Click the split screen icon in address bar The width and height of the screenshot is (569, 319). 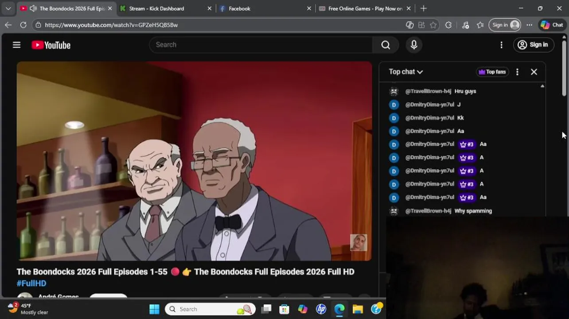coord(421,25)
